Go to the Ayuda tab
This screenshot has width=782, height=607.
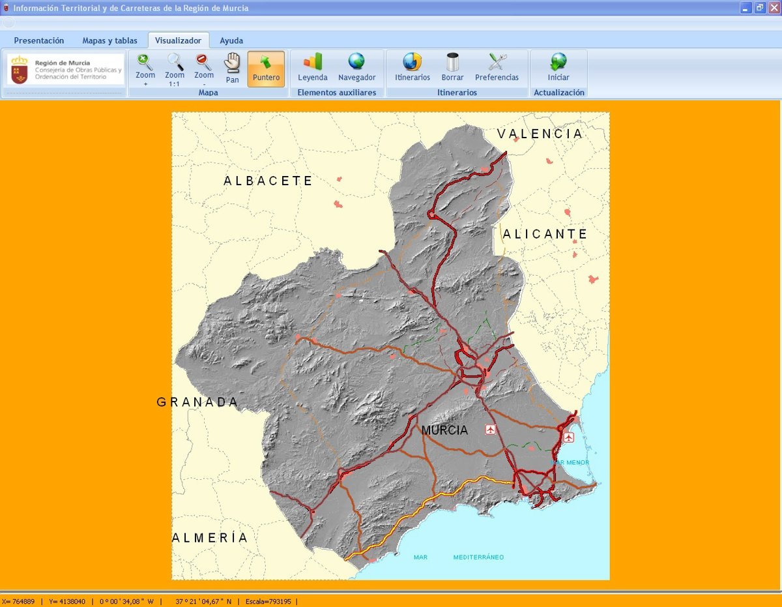tap(231, 40)
